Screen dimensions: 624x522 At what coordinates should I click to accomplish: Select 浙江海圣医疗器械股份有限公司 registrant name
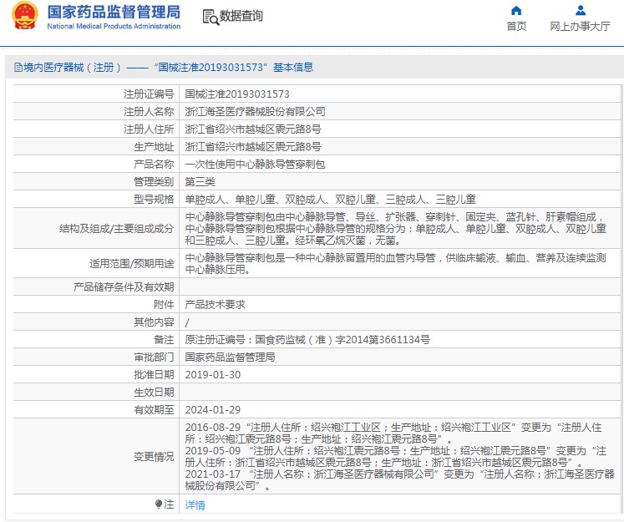(x=255, y=112)
